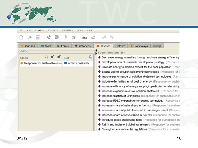
Task: Click the Paste clipboard icon
Action: [65, 37]
